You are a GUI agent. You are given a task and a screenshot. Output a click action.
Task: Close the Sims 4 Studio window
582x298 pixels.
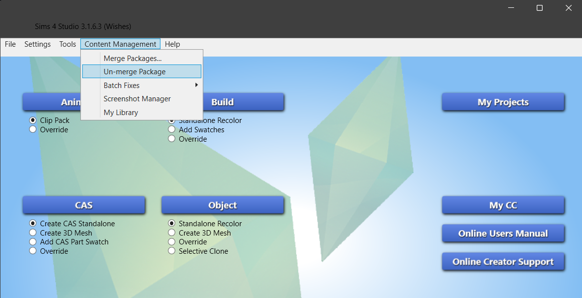(x=568, y=8)
